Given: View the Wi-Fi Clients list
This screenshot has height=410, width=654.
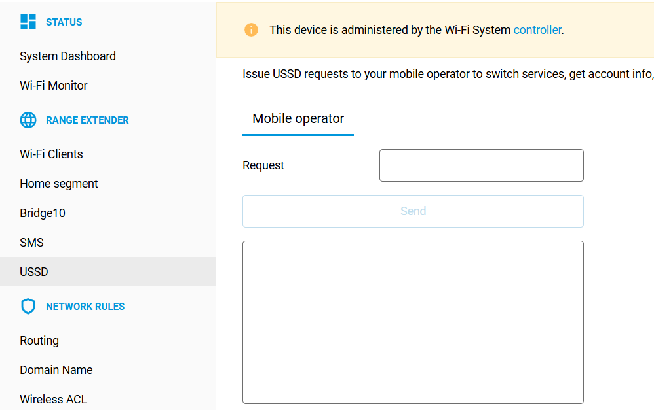Looking at the screenshot, I should (x=51, y=154).
